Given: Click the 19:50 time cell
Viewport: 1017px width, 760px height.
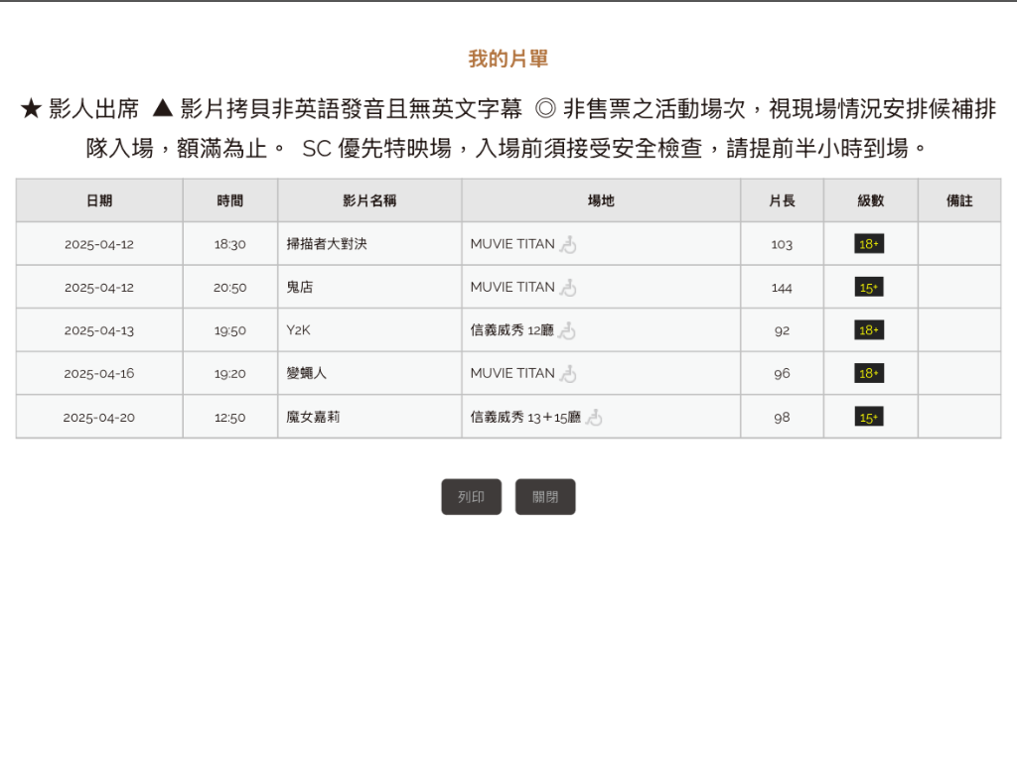Looking at the screenshot, I should [230, 330].
